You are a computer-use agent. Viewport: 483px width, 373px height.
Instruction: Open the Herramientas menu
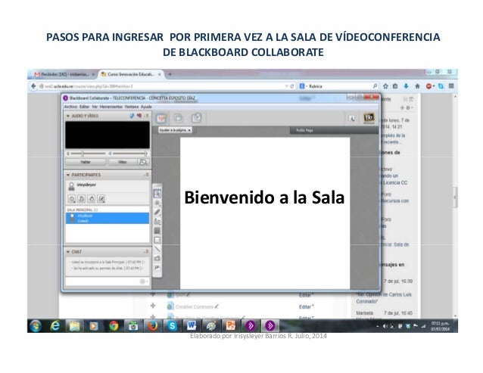coord(111,107)
